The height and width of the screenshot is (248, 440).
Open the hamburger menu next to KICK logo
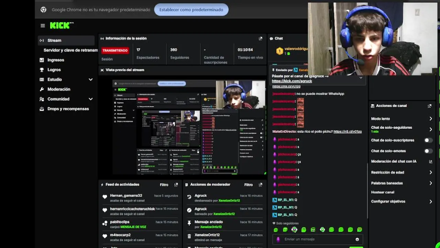click(43, 25)
